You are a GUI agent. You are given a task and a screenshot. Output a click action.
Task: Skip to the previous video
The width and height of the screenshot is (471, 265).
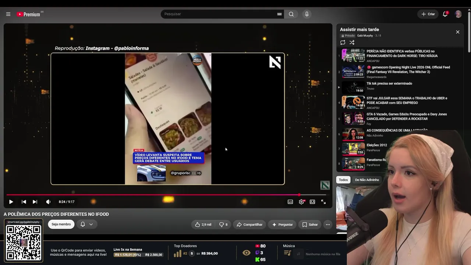coord(24,202)
